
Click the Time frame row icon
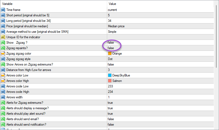tap(3, 10)
